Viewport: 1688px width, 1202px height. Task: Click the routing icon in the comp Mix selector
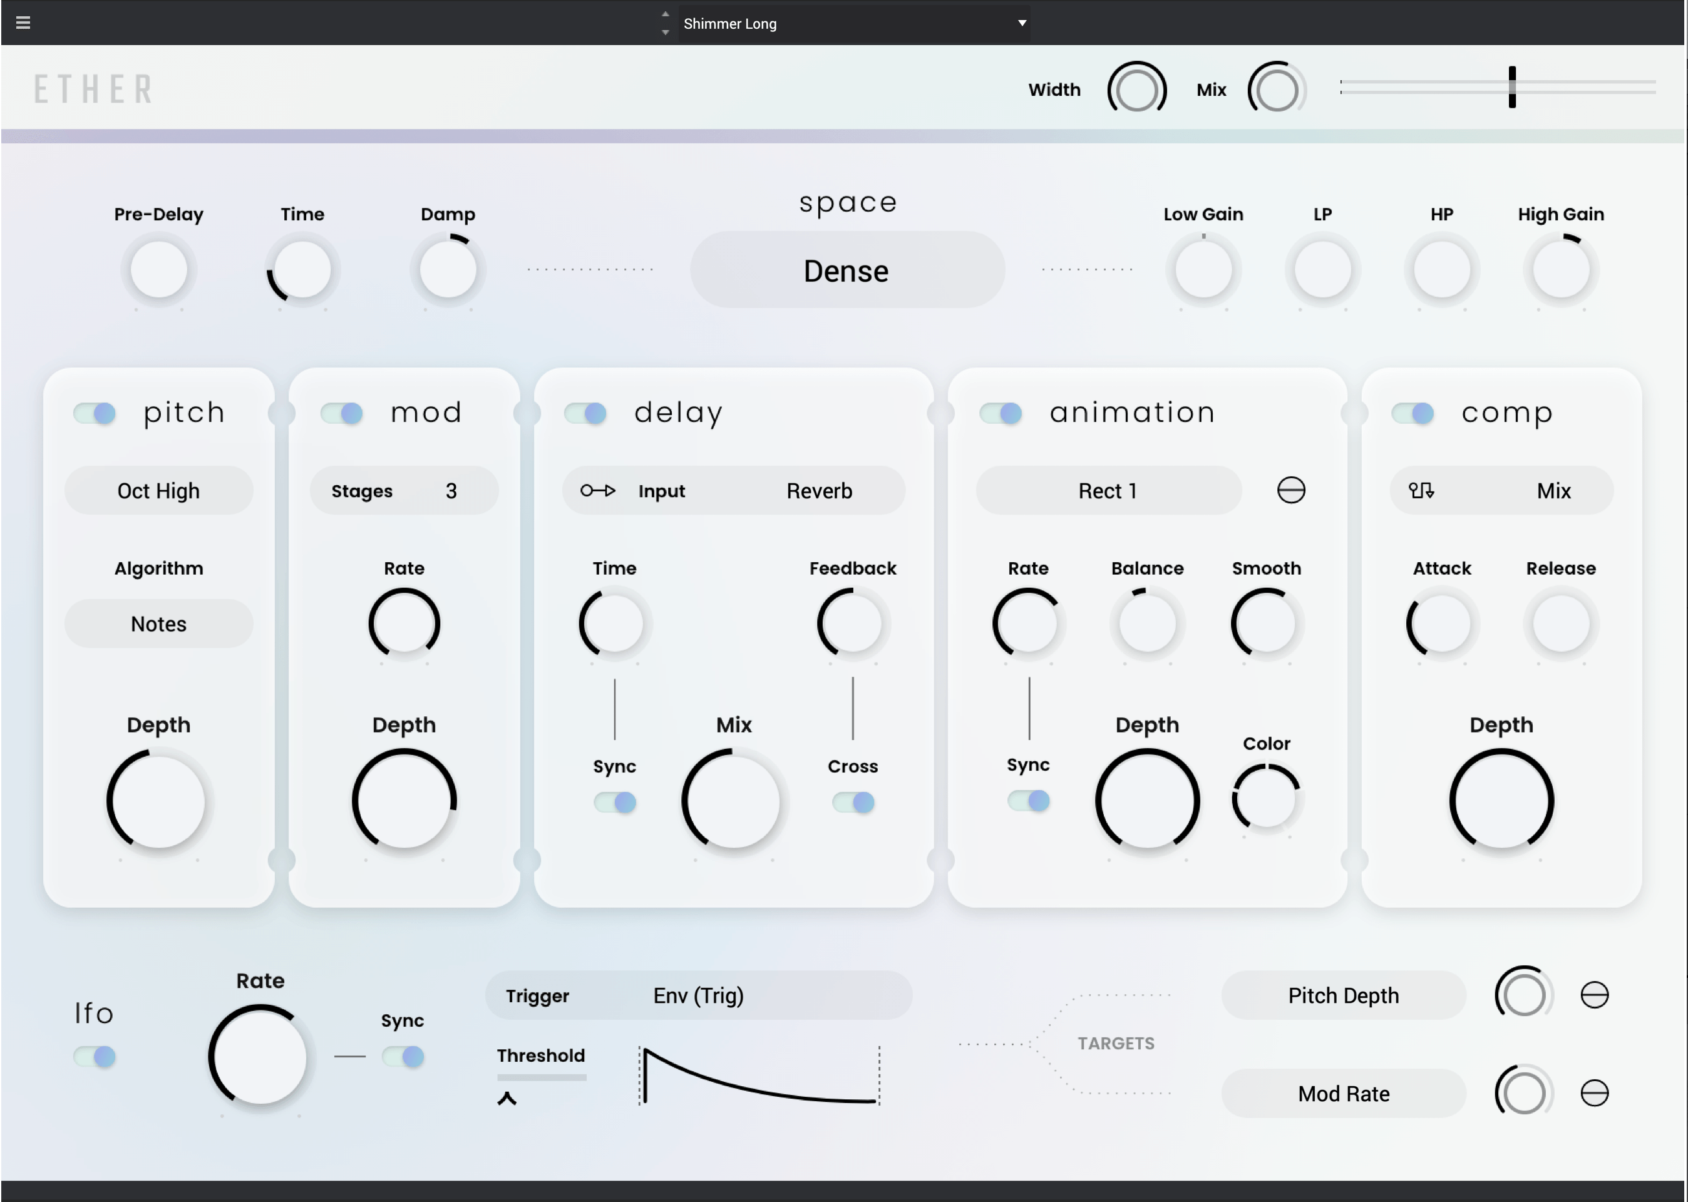click(x=1423, y=491)
